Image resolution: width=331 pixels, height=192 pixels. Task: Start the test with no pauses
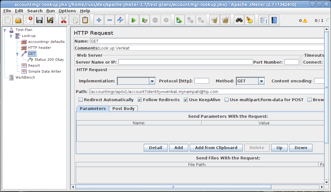point(145,20)
